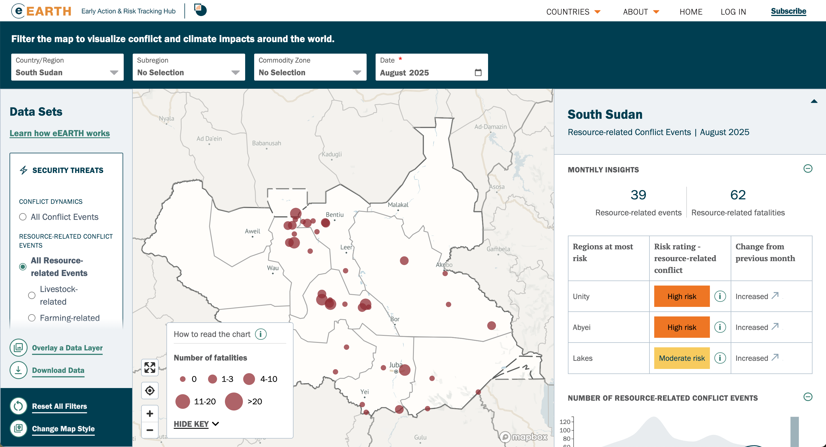Open the Commodity Zone dropdown

tap(310, 67)
